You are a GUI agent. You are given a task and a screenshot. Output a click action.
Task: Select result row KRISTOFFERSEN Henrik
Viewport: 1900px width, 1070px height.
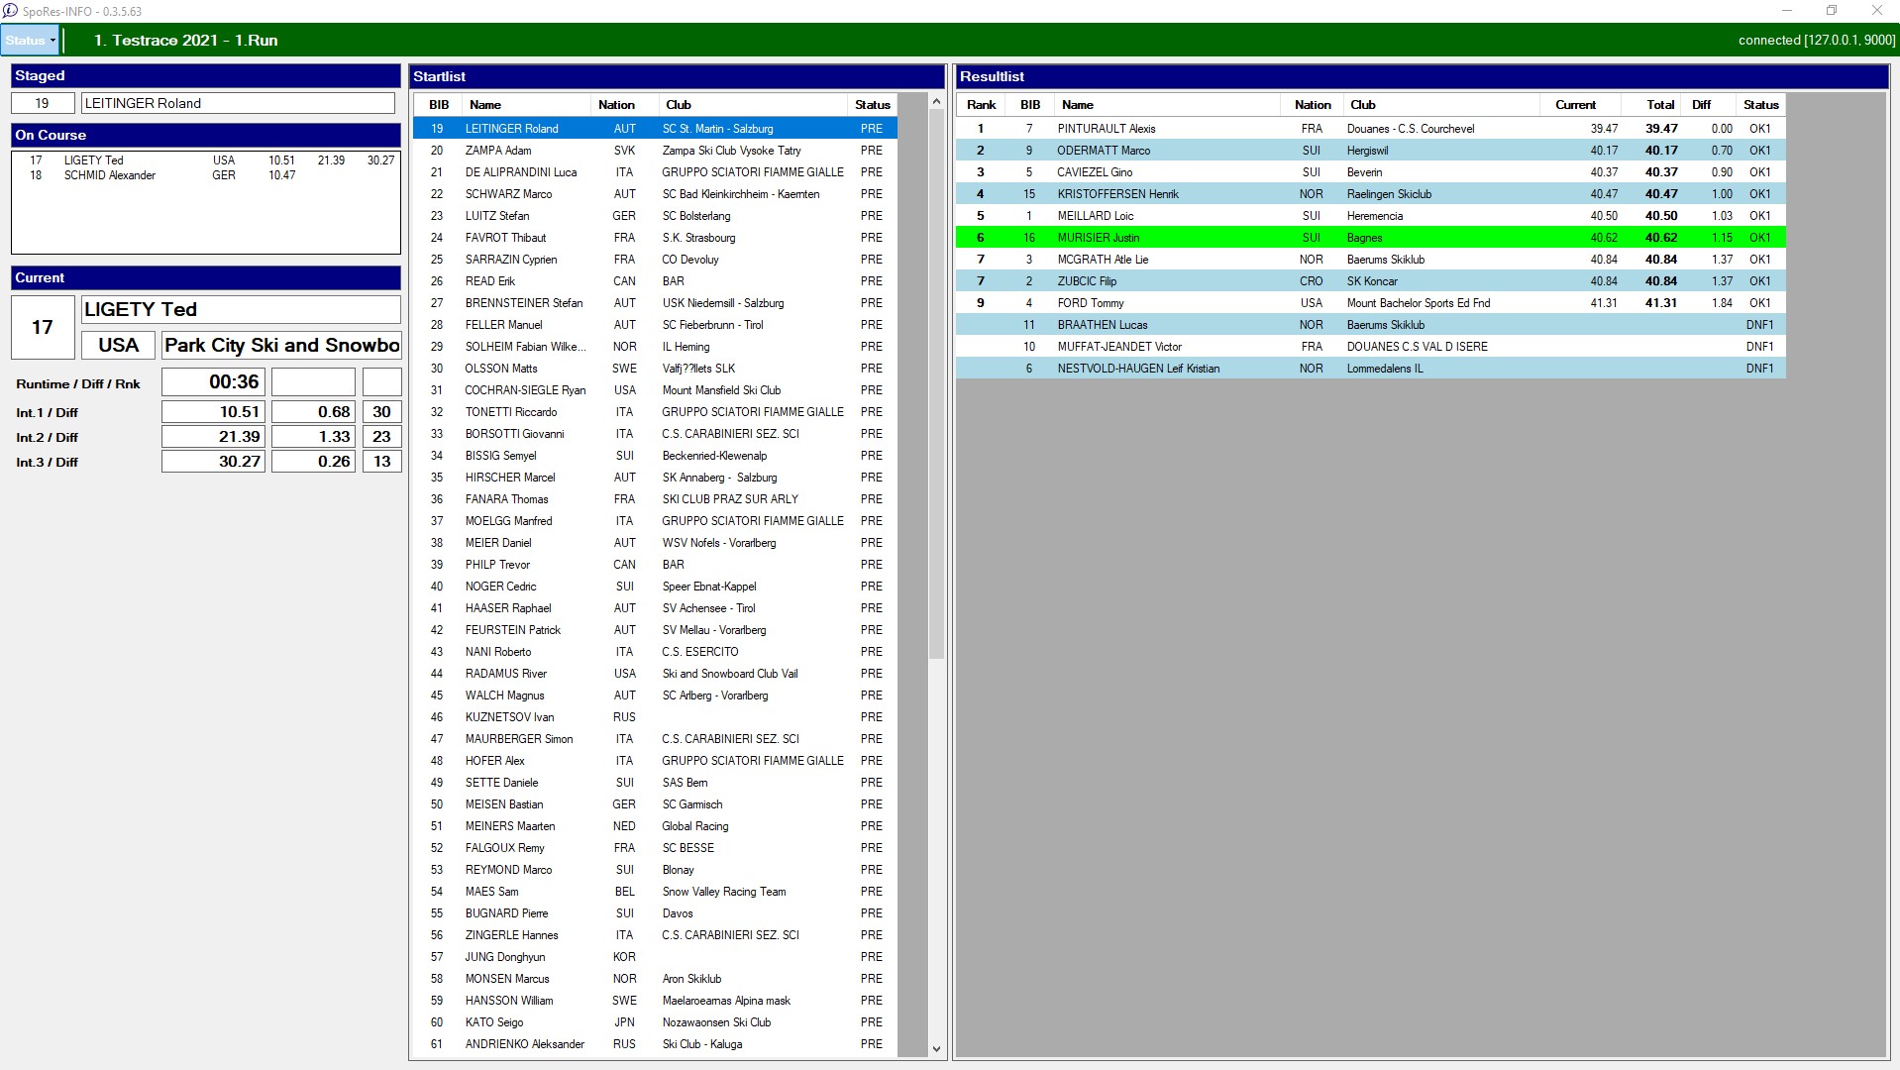[x=1371, y=194]
